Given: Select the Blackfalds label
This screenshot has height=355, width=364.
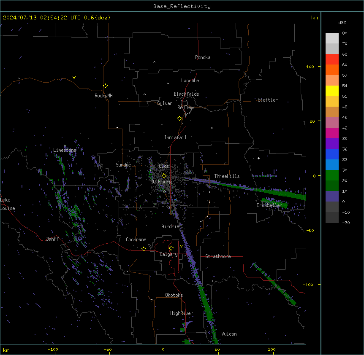Looking at the screenshot, I should tap(186, 94).
